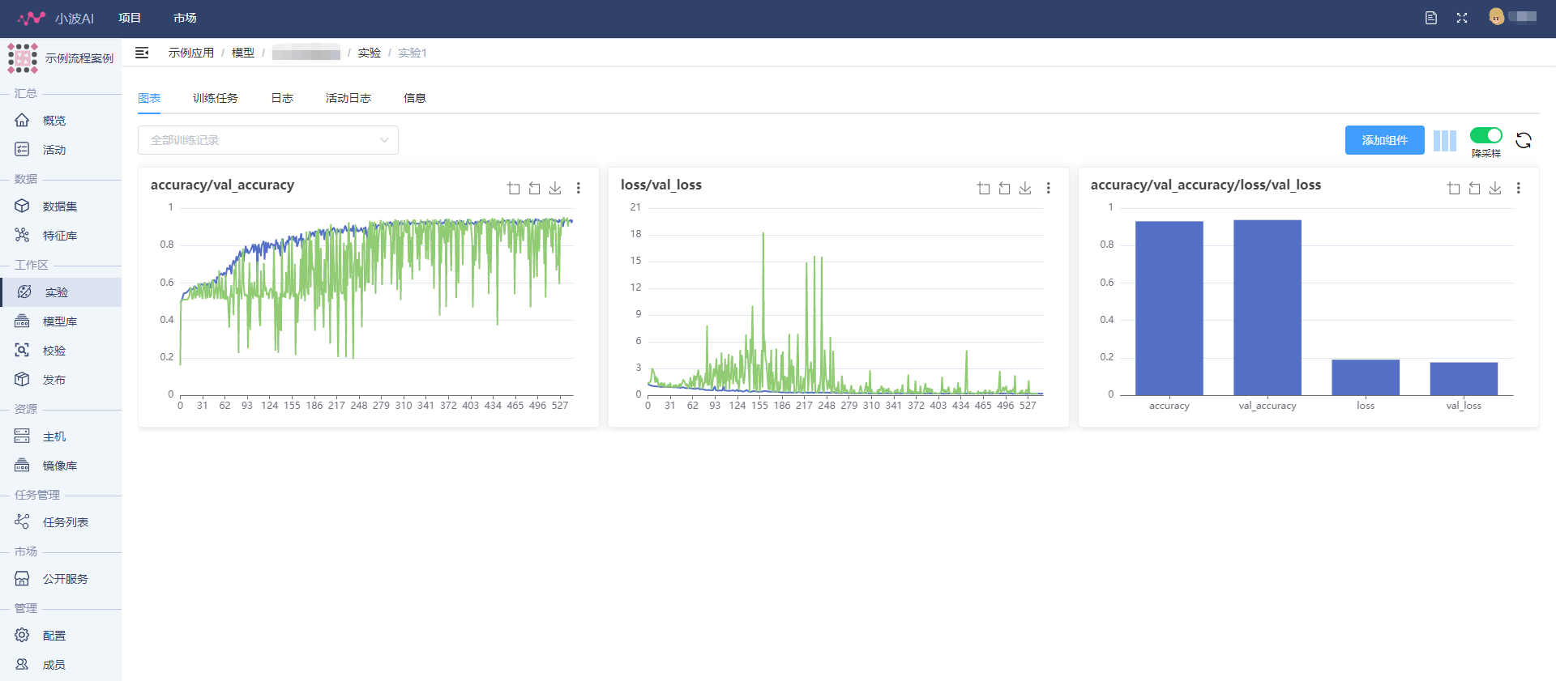Click the 添加组件 button

(1385, 140)
